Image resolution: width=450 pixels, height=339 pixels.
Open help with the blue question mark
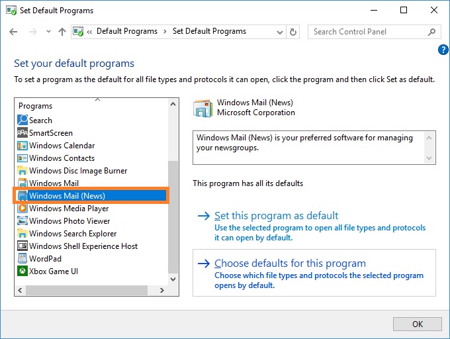(443, 50)
